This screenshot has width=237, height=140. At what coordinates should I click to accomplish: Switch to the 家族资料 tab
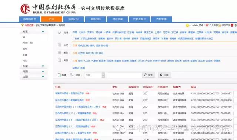(96, 19)
